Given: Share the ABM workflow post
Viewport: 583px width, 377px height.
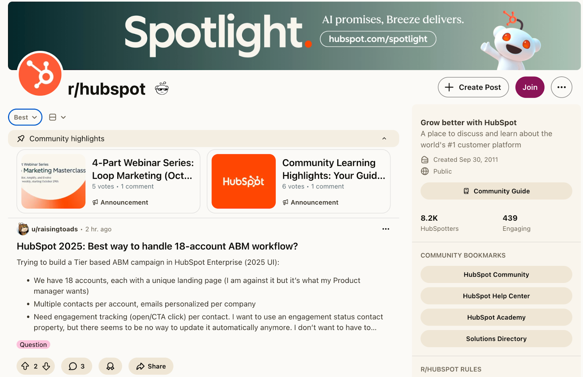Looking at the screenshot, I should 150,366.
